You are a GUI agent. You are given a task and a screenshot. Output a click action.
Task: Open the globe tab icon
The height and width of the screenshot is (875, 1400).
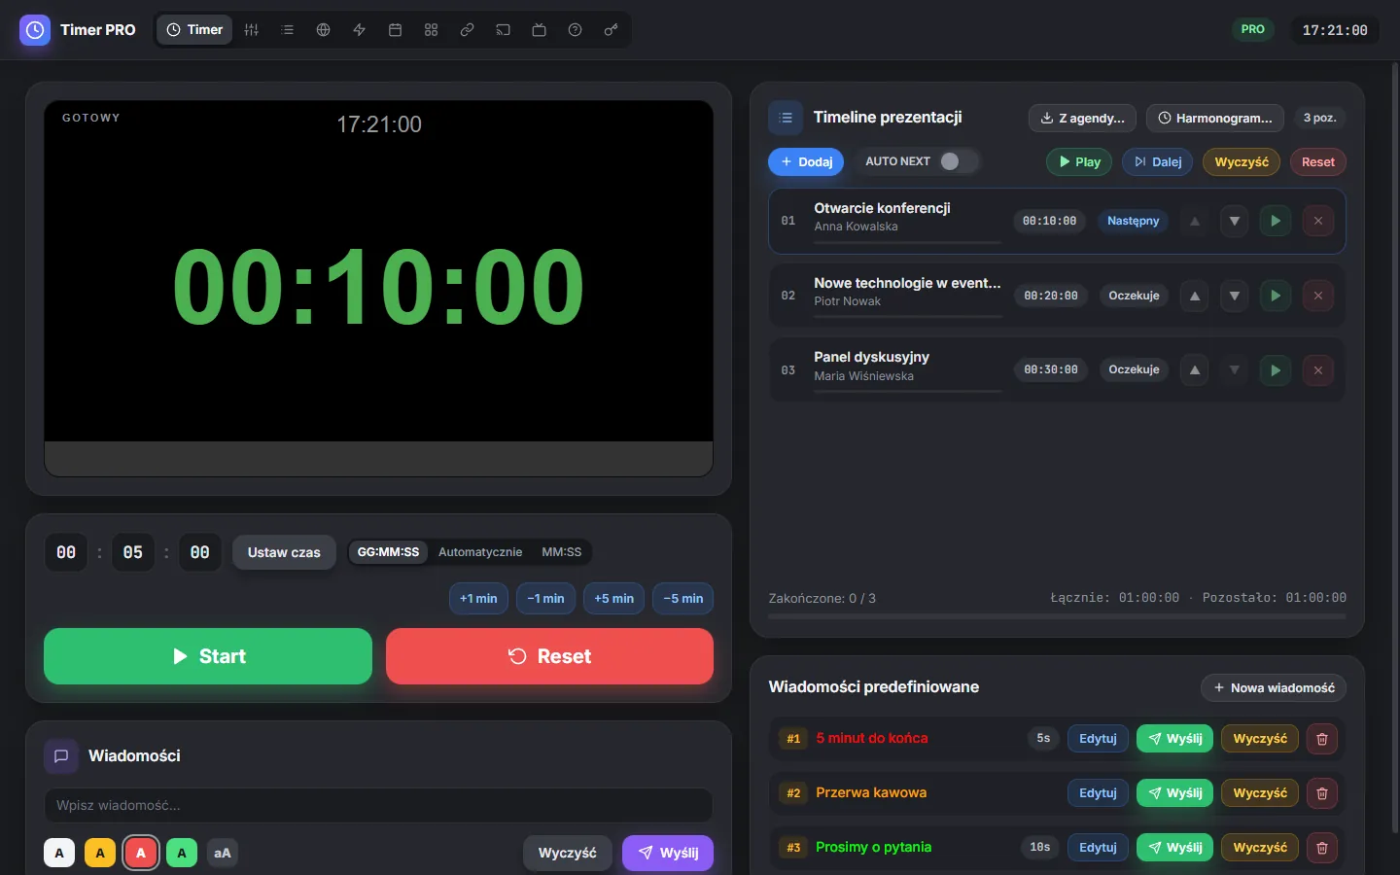point(324,30)
